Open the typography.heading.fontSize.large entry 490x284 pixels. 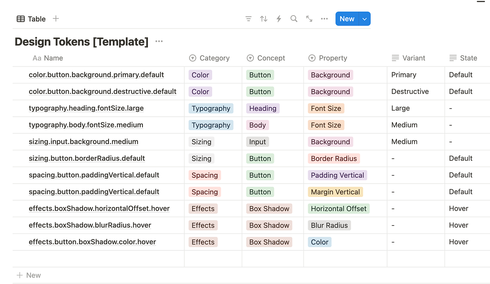(x=86, y=108)
